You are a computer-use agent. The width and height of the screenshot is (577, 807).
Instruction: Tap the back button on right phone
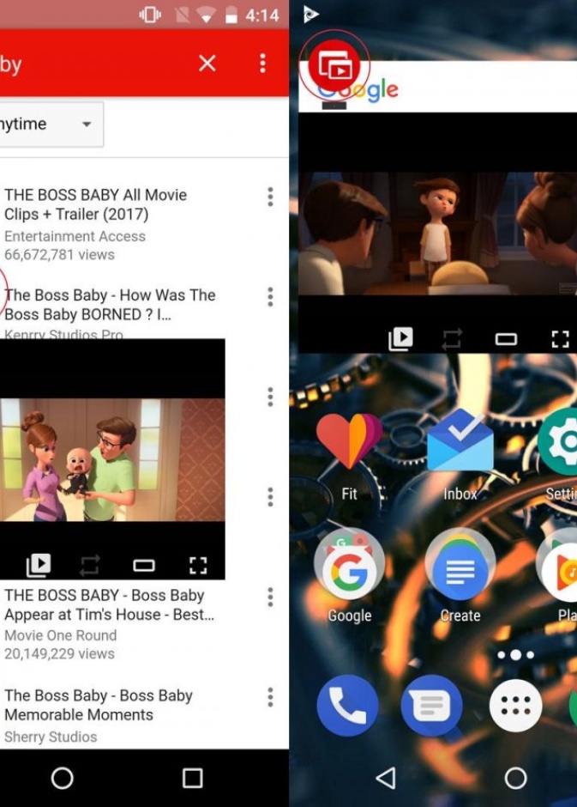(x=386, y=778)
